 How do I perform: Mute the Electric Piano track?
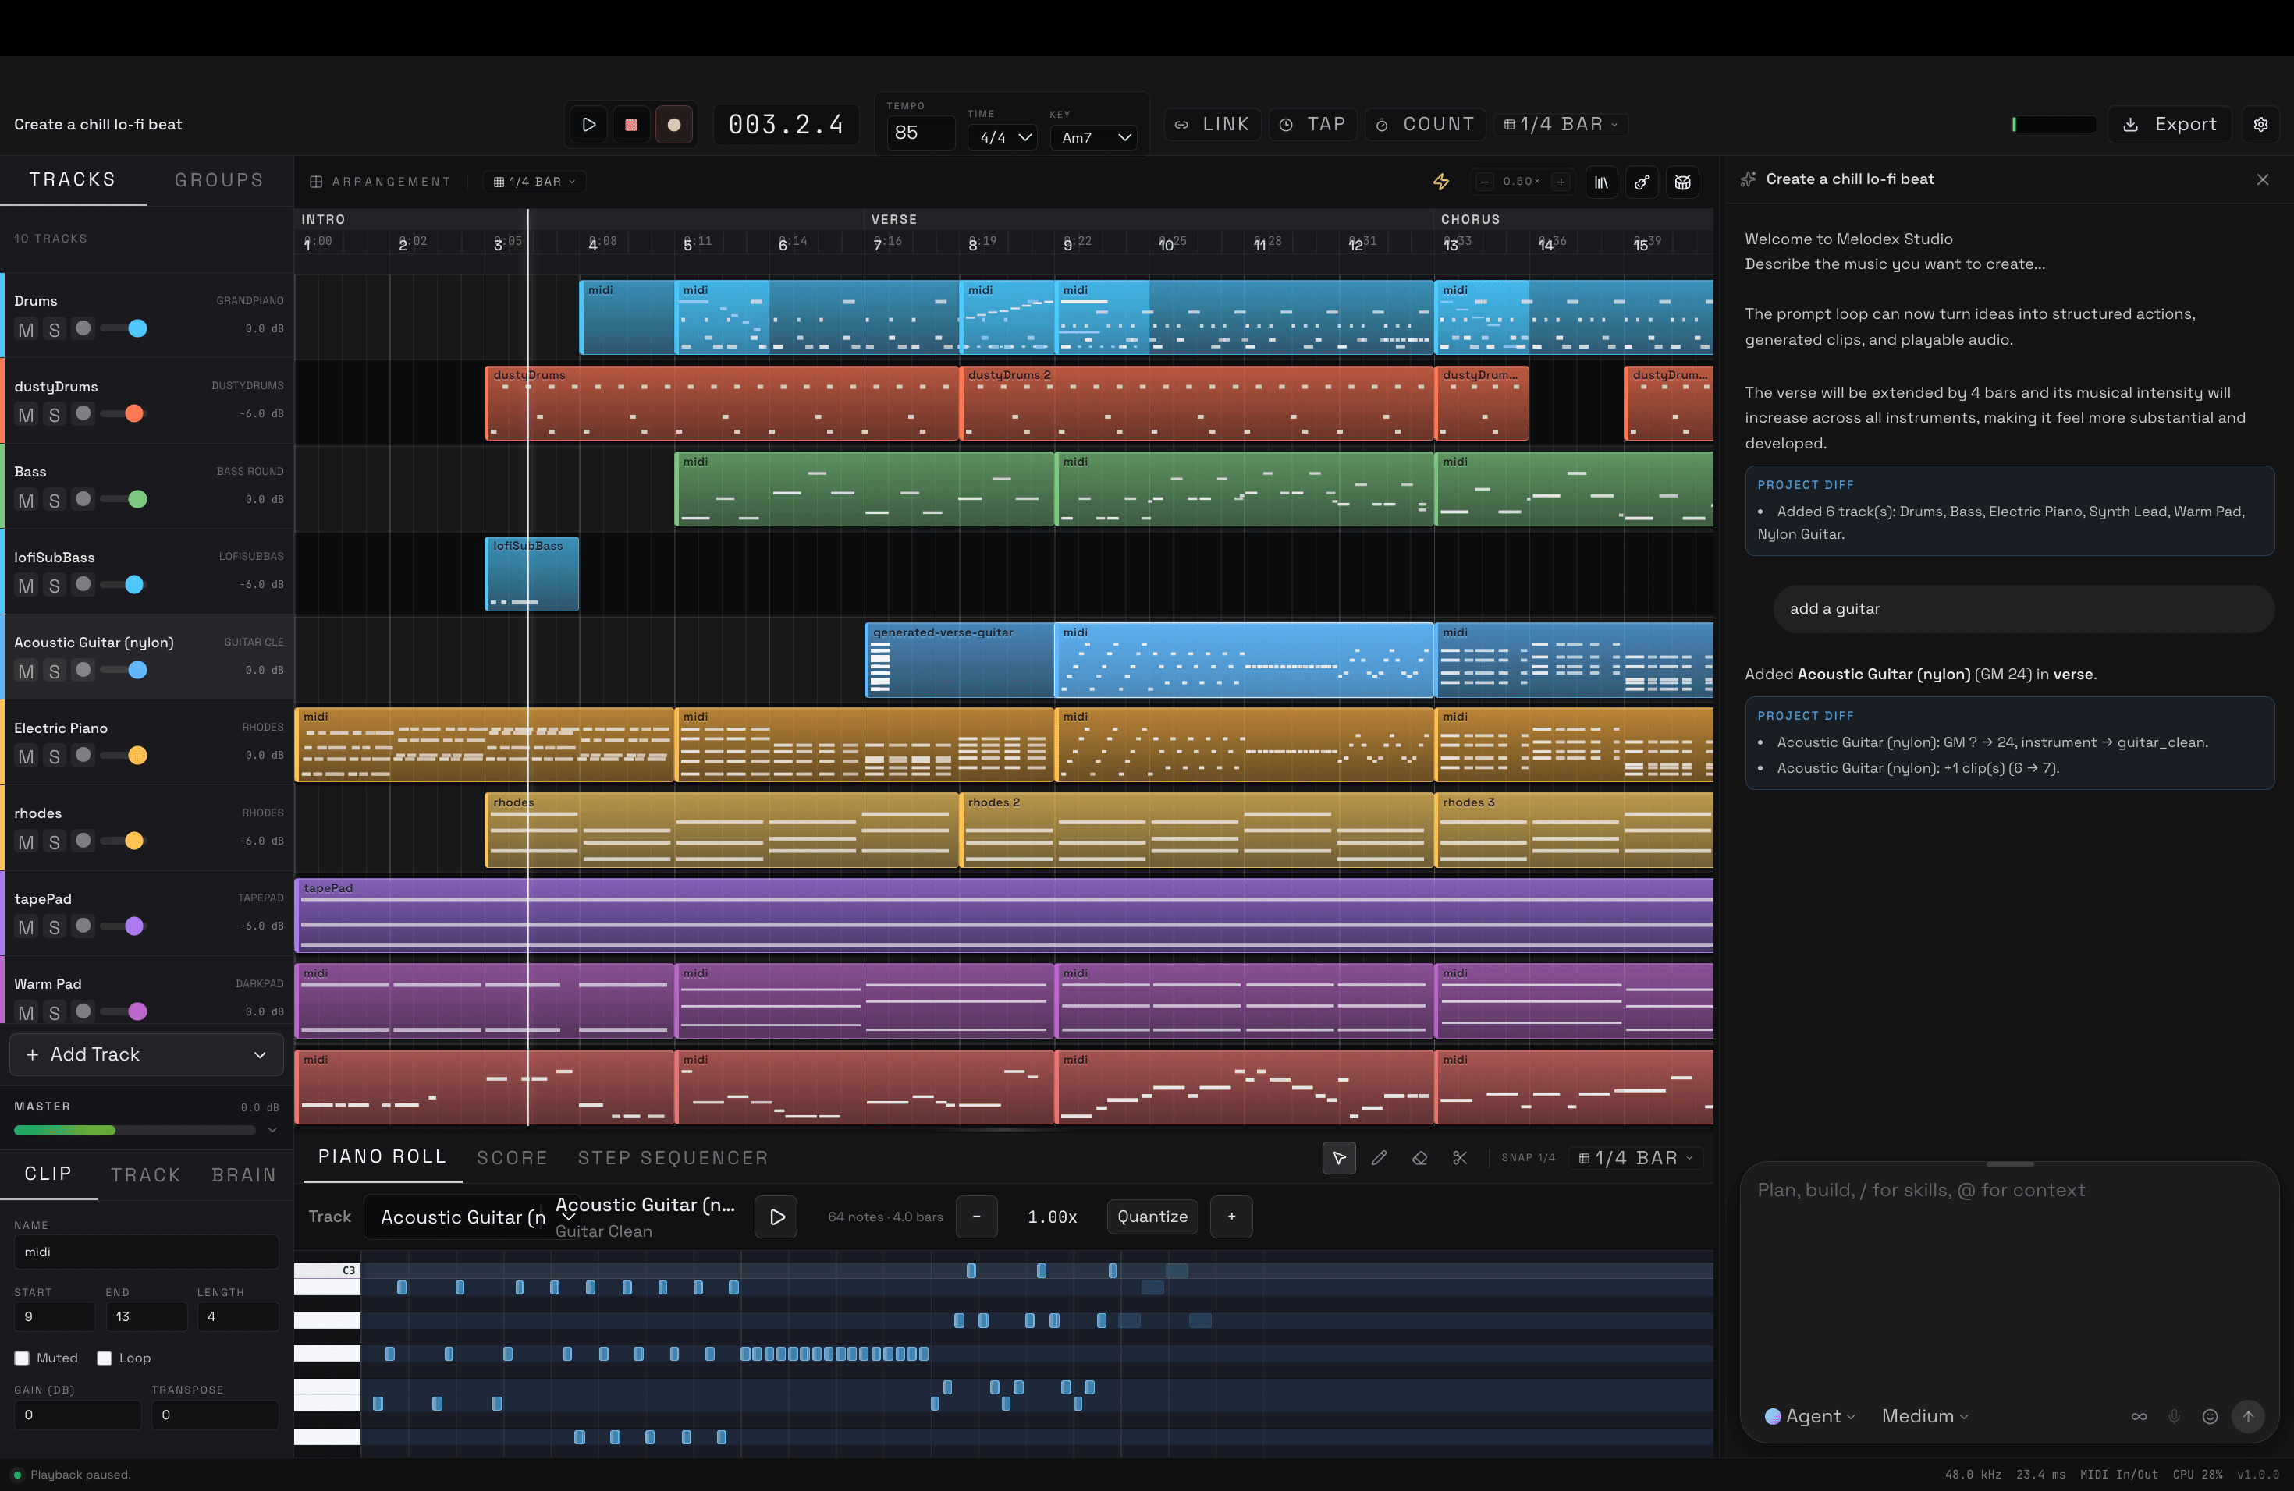(x=26, y=757)
